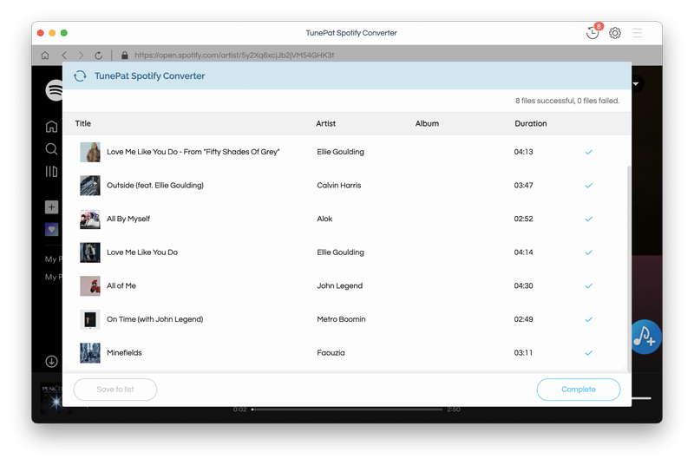Click the checkmark for On Time row
Image resolution: width=694 pixels, height=465 pixels.
click(589, 319)
